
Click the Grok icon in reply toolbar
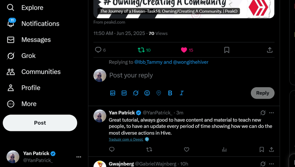click(x=136, y=93)
